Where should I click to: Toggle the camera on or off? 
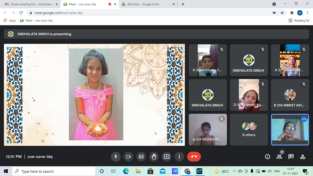pos(128,157)
